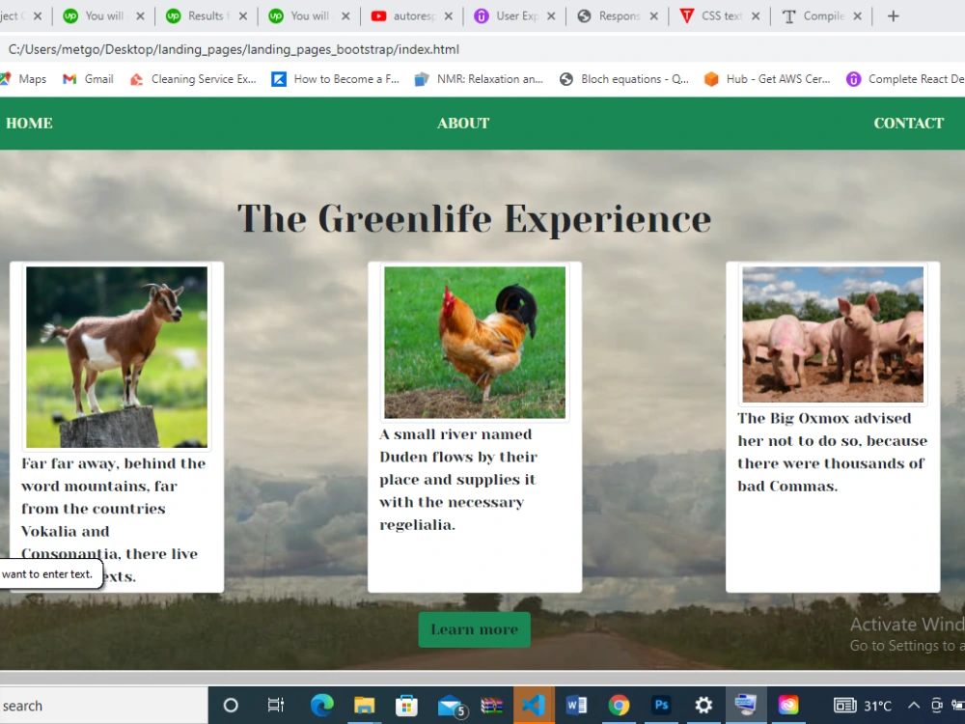Open File Explorer folder icon in taskbar

tap(365, 705)
